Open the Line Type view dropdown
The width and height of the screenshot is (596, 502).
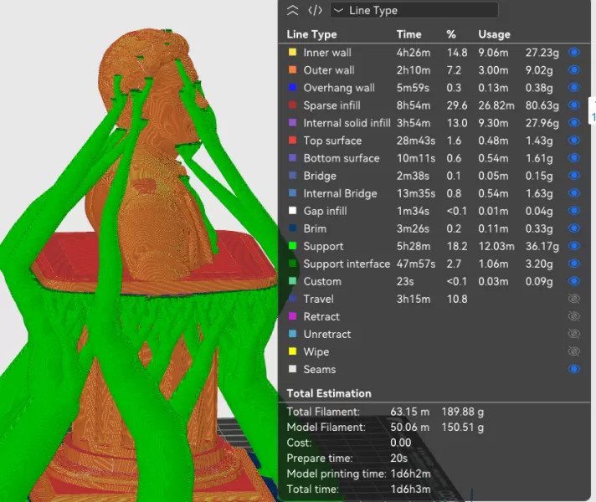414,10
